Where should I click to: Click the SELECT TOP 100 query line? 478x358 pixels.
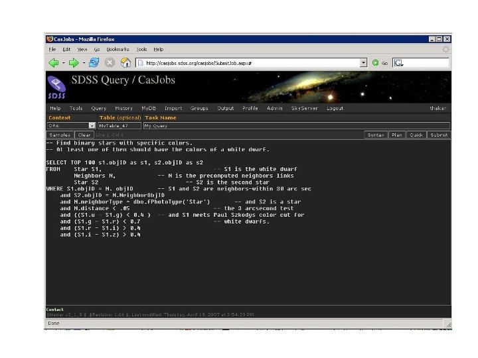point(125,162)
